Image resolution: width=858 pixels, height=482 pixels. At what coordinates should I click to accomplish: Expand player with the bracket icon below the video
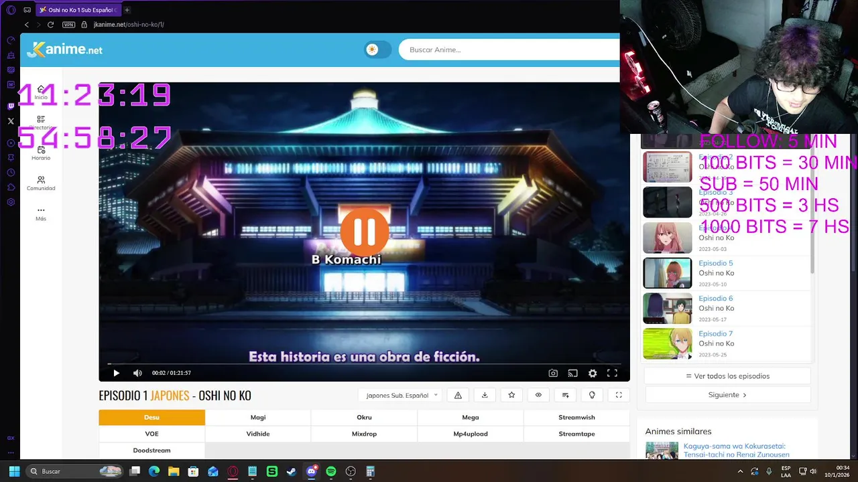pyautogui.click(x=619, y=395)
